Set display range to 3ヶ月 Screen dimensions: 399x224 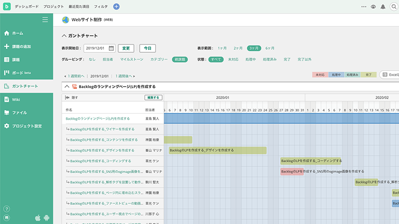(x=254, y=48)
